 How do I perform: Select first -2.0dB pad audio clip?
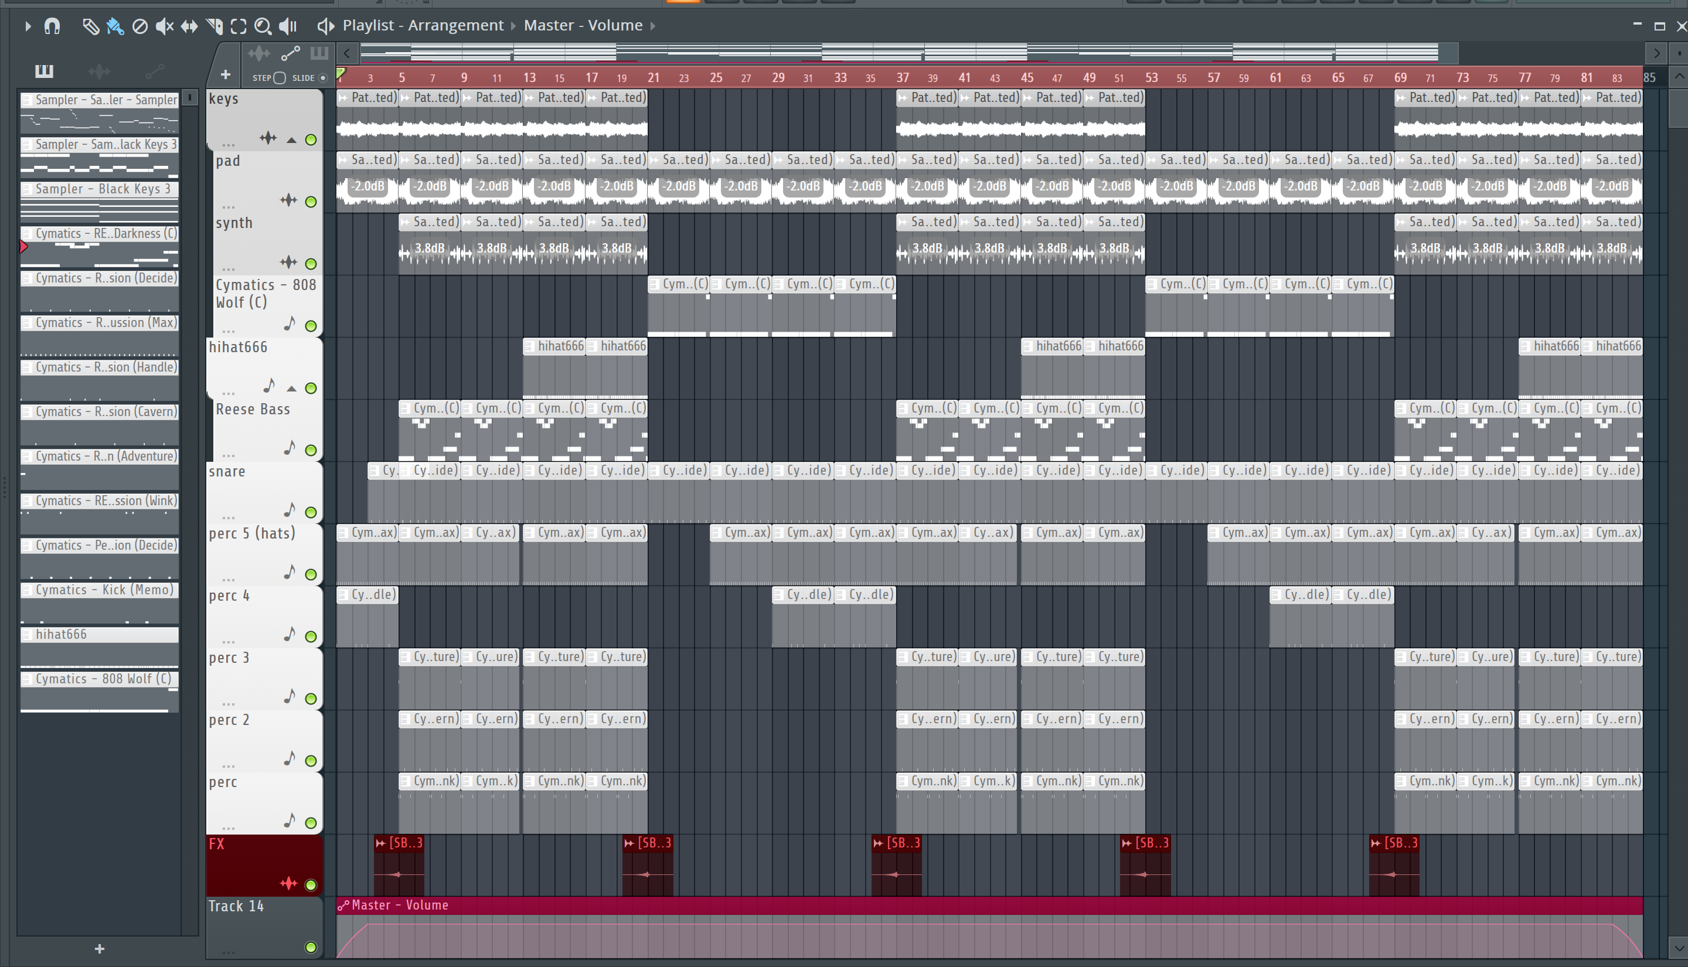(x=367, y=183)
